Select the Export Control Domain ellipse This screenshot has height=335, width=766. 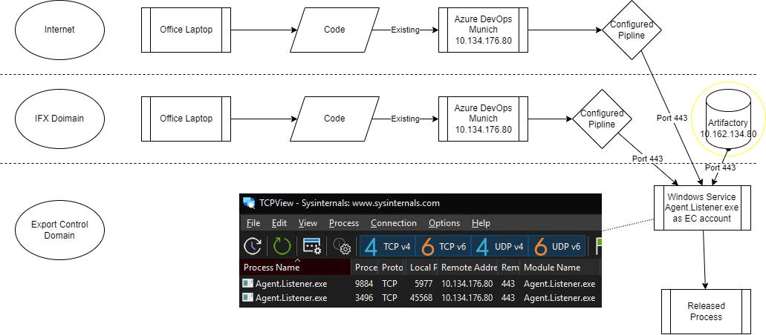point(59,230)
